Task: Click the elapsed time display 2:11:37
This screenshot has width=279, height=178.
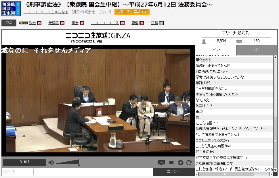Action: [x=24, y=162]
